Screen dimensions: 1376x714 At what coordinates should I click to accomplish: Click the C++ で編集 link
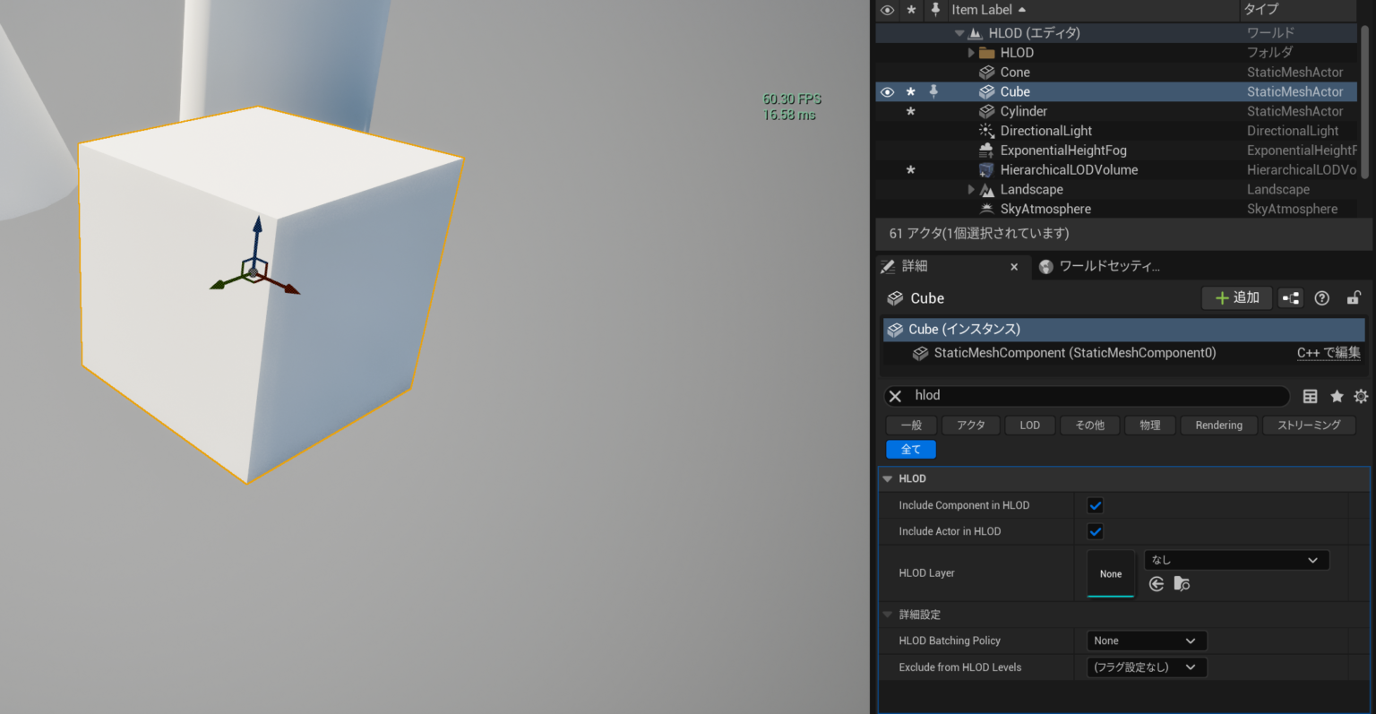[x=1329, y=352]
